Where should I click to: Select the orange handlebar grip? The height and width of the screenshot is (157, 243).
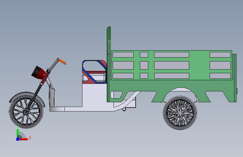(x=62, y=61)
